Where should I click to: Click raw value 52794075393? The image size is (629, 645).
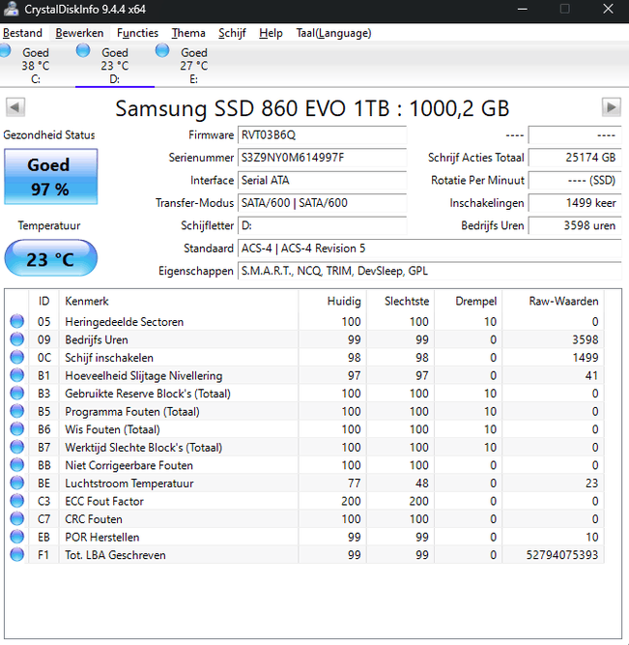(x=562, y=555)
